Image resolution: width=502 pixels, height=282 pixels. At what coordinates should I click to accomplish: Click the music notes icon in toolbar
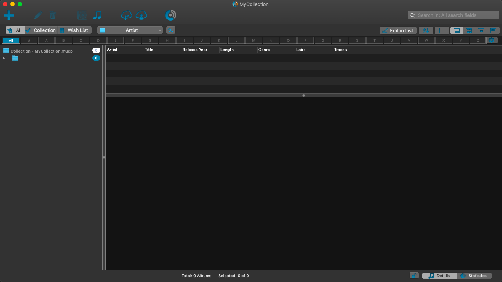(x=97, y=15)
